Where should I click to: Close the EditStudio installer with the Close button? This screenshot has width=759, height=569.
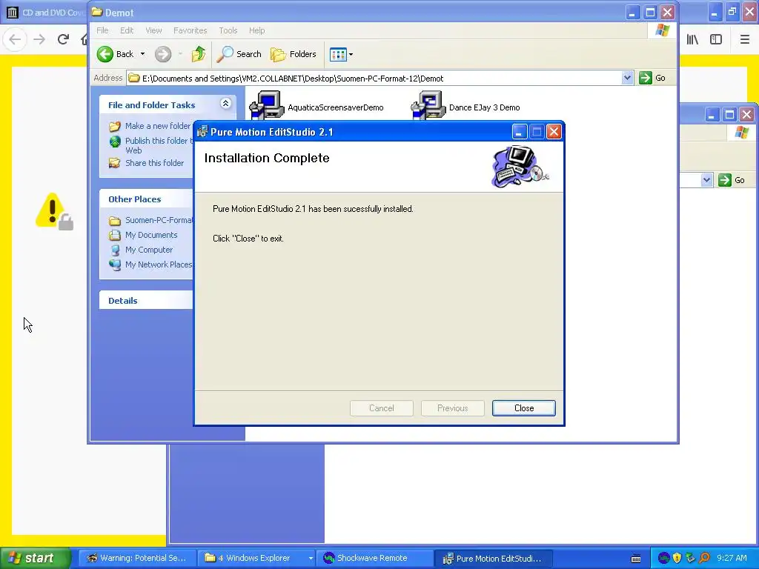[524, 408]
